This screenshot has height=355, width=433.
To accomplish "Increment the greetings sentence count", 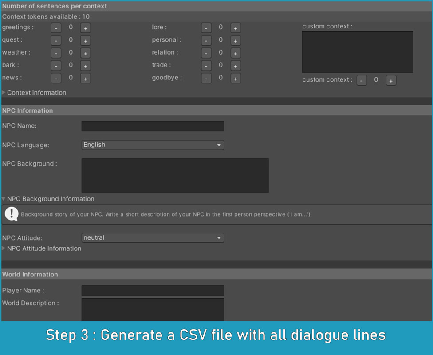I will [x=85, y=28].
